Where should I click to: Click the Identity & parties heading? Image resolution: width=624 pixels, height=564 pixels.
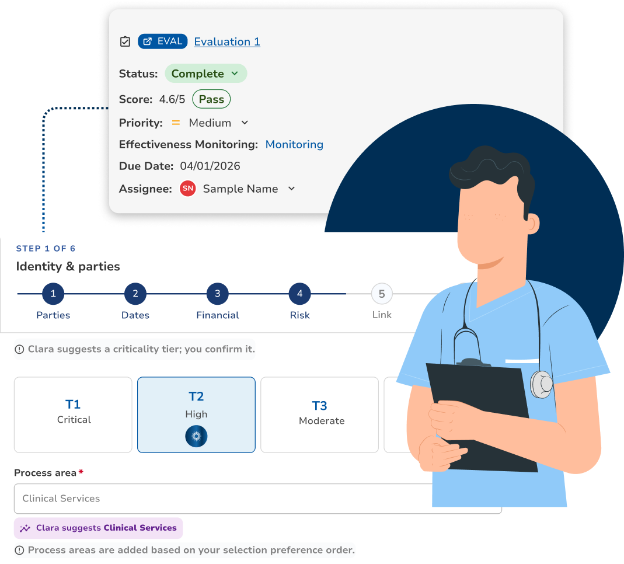68,266
